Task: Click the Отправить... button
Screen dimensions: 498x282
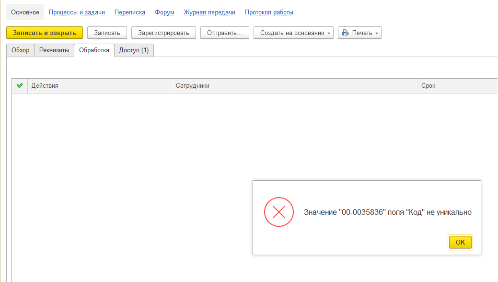Action: (x=224, y=33)
